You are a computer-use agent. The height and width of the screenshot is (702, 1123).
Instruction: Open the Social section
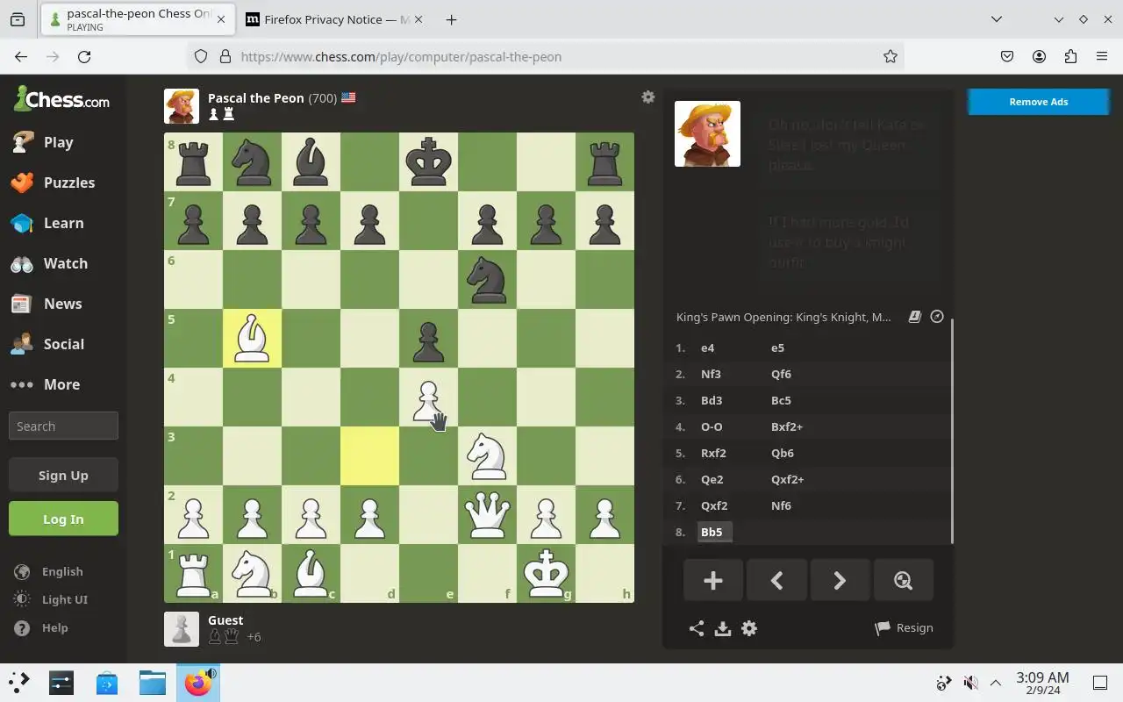[x=63, y=344]
